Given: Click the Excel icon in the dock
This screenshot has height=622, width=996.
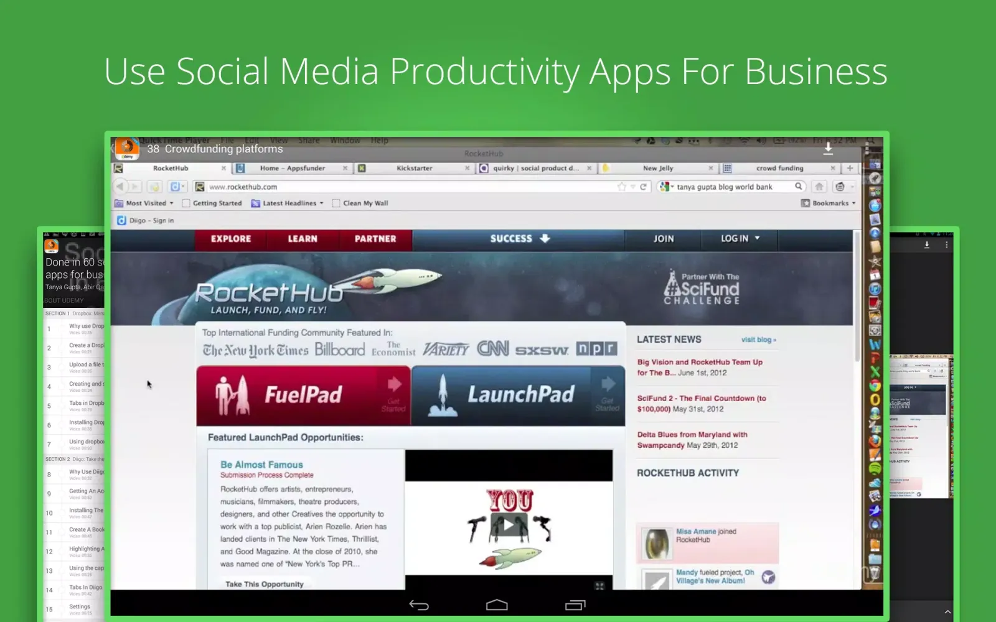Looking at the screenshot, I should tap(875, 372).
